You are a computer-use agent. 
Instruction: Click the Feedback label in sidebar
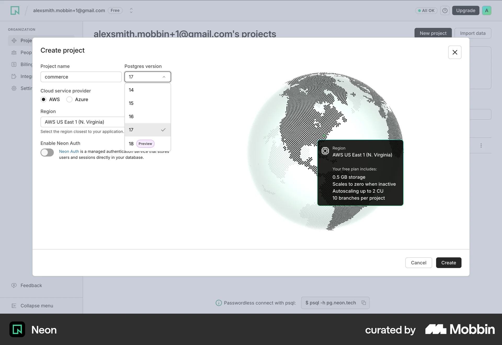pyautogui.click(x=31, y=285)
